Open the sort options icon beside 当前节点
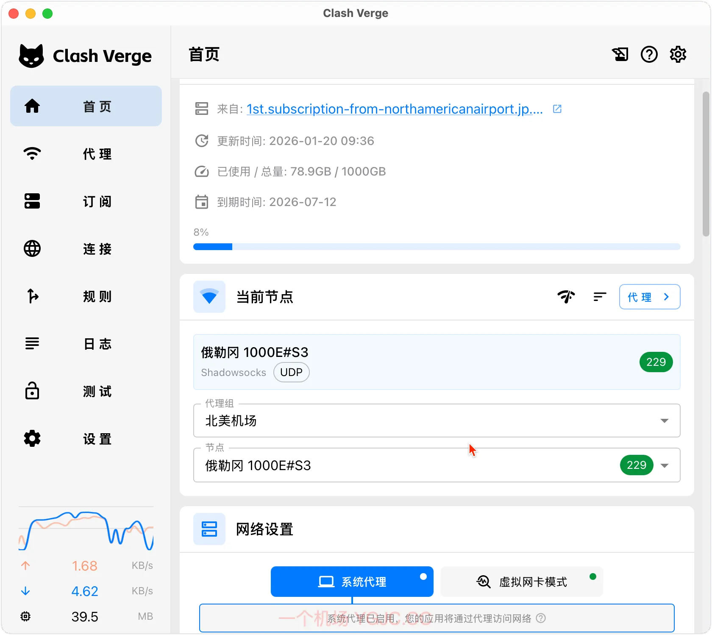Screen dimensions: 712x635 599,297
